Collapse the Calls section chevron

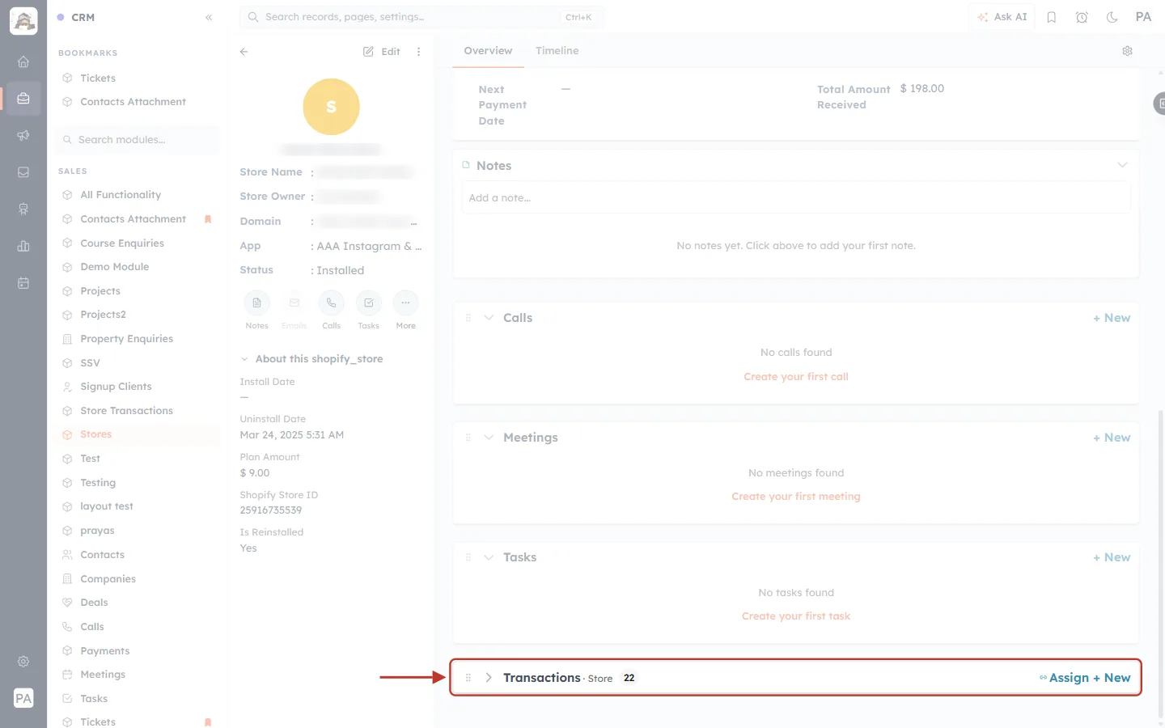pyautogui.click(x=489, y=318)
